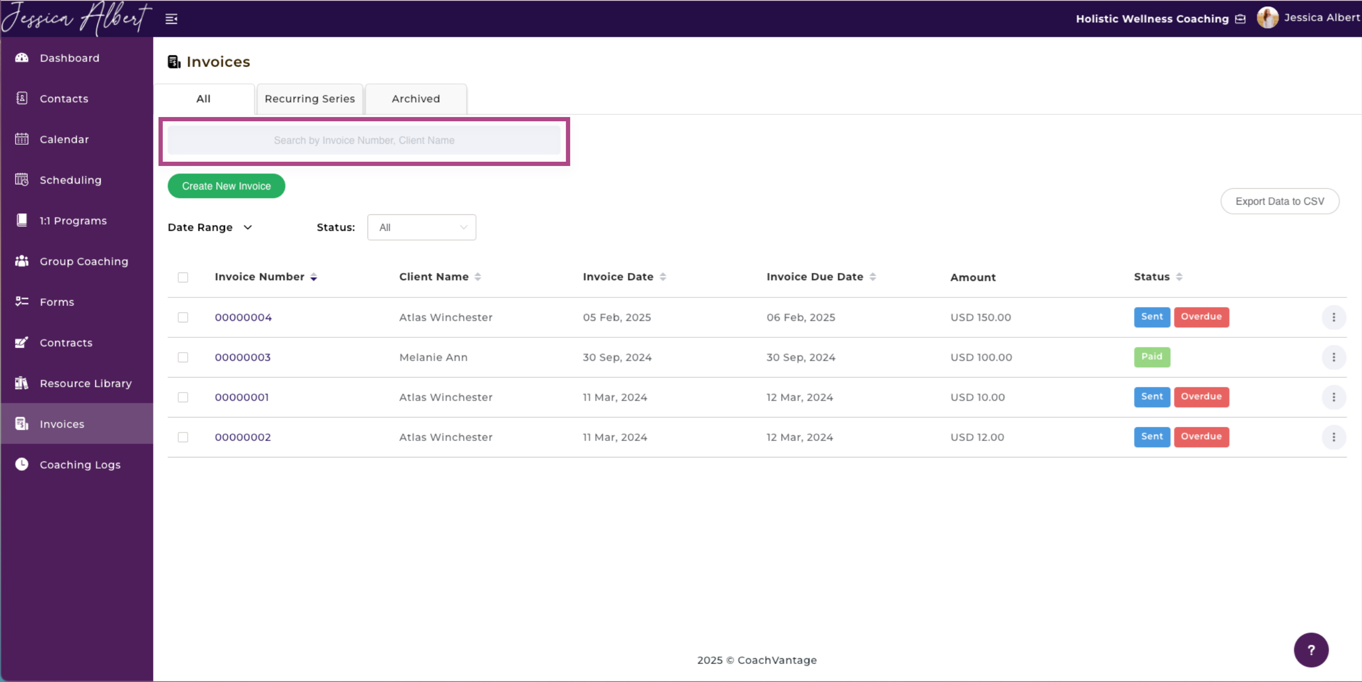Click the Jessica Albert user name
The image size is (1362, 682).
1322,18
